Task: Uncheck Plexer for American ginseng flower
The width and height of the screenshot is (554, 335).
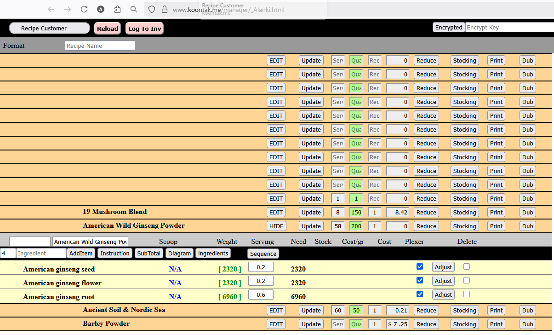Action: click(419, 280)
